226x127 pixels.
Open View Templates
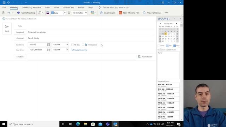pyautogui.click(x=152, y=13)
